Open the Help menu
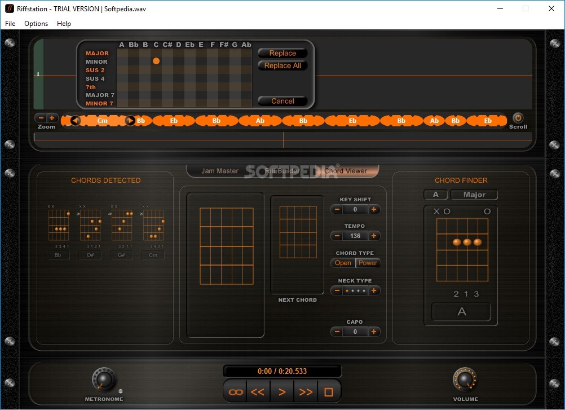 point(64,24)
